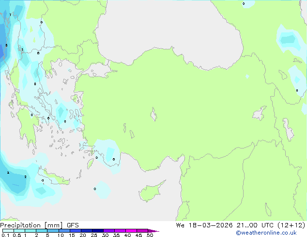This screenshot has height=237, width=307.
Task: Pick the legend swatch between 2 and 5
Action: (x=42, y=231)
